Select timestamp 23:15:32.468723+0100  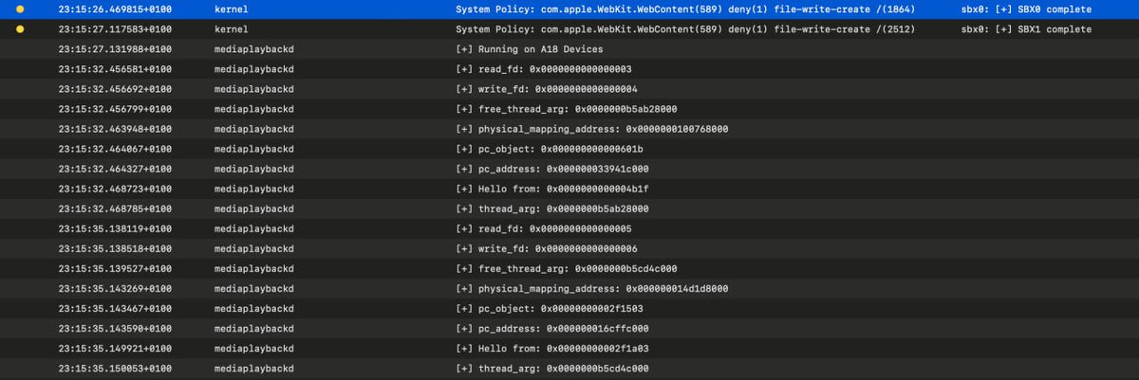click(115, 189)
